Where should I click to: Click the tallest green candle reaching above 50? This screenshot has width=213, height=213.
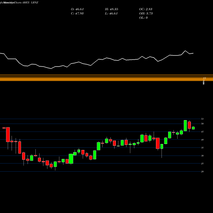[185, 126]
